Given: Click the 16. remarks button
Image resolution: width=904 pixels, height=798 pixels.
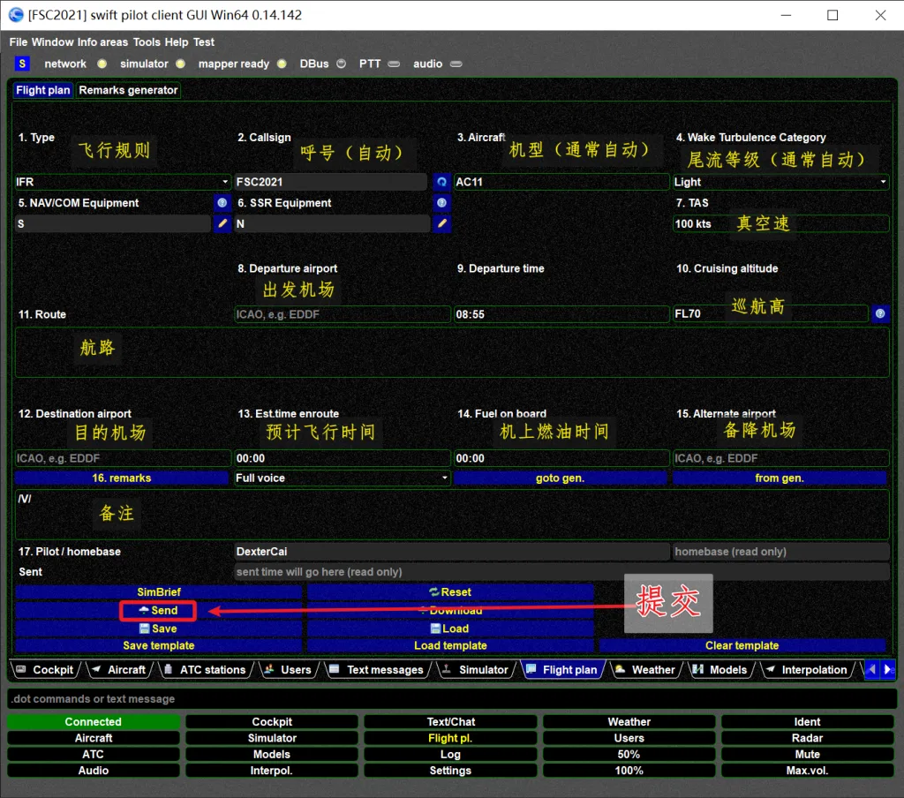Looking at the screenshot, I should pos(122,478).
